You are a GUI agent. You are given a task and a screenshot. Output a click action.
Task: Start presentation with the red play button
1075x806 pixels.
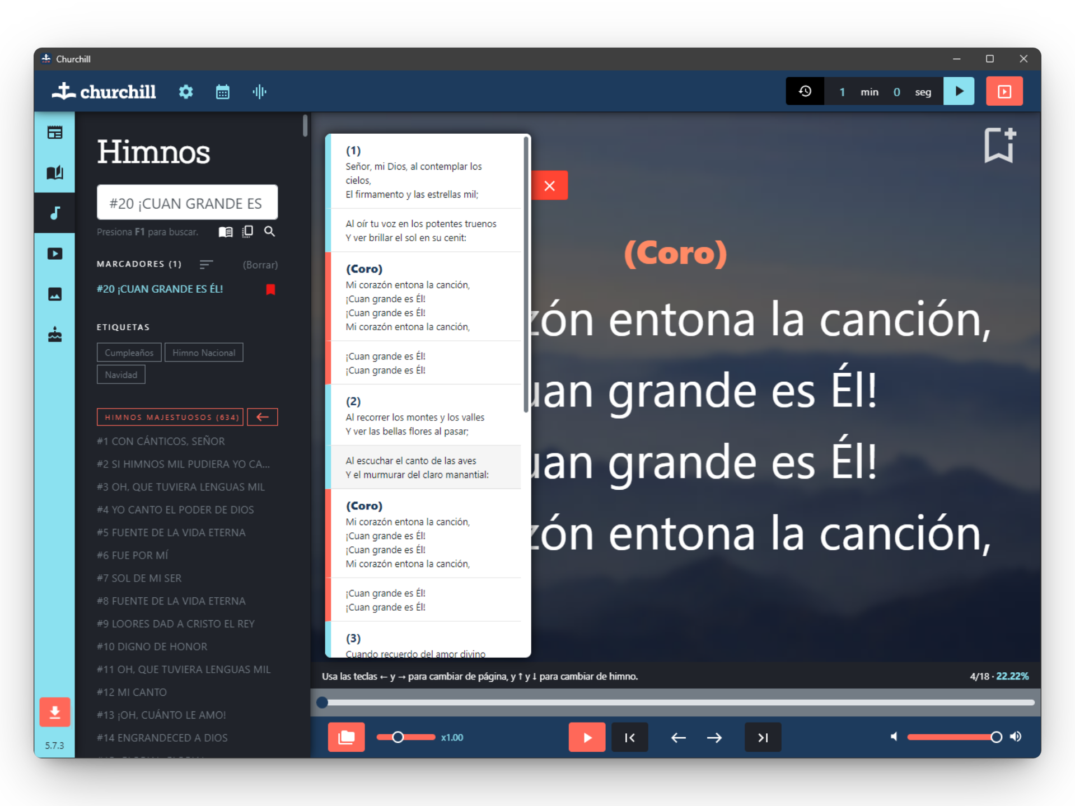(587, 737)
